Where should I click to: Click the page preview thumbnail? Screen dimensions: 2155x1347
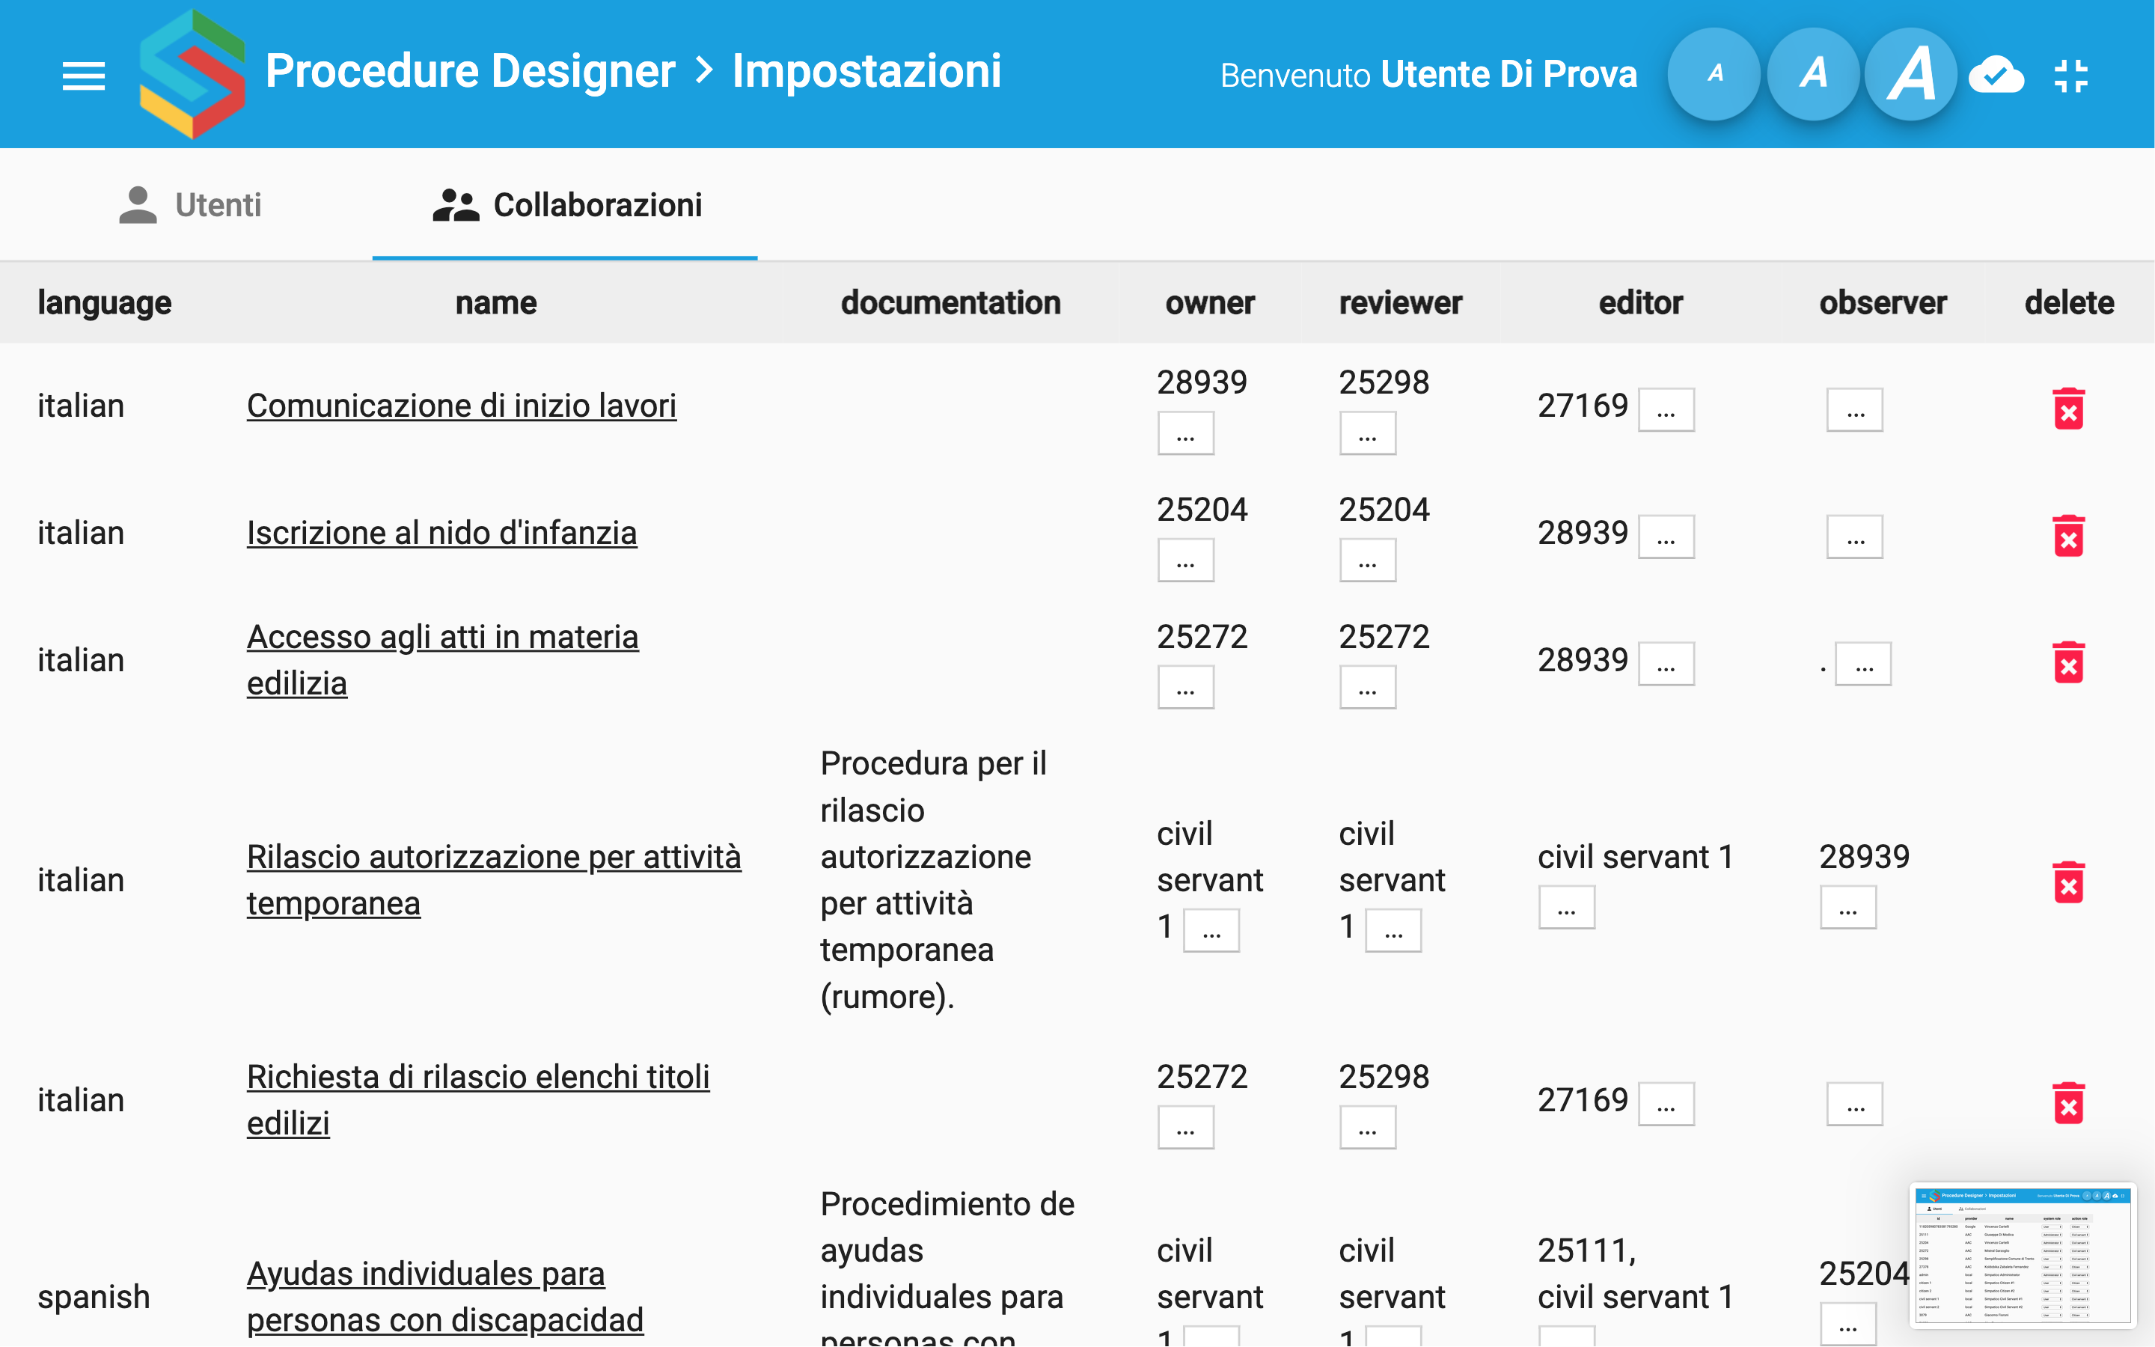click(2023, 1256)
